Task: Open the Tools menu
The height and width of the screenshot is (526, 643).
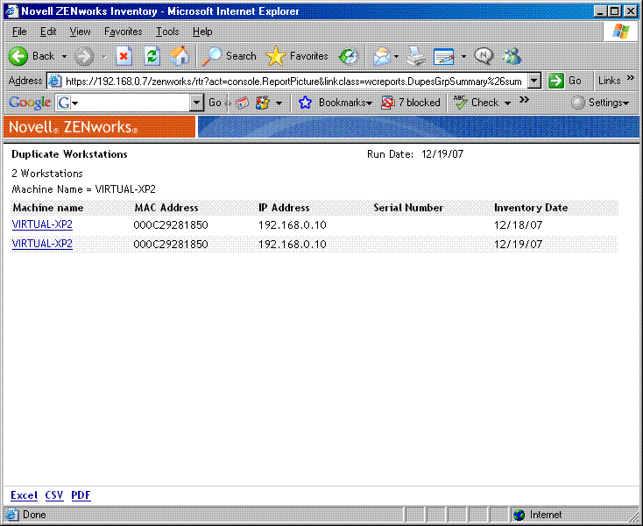Action: click(x=167, y=32)
